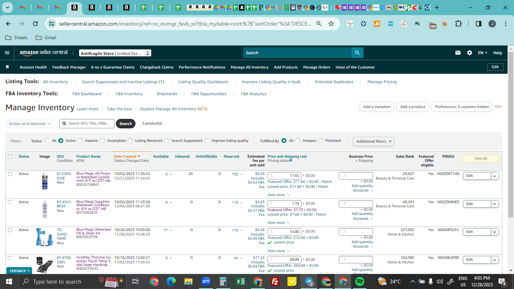Open the Additional filters dropdown
Screen dimensions: 514x289
(374, 141)
